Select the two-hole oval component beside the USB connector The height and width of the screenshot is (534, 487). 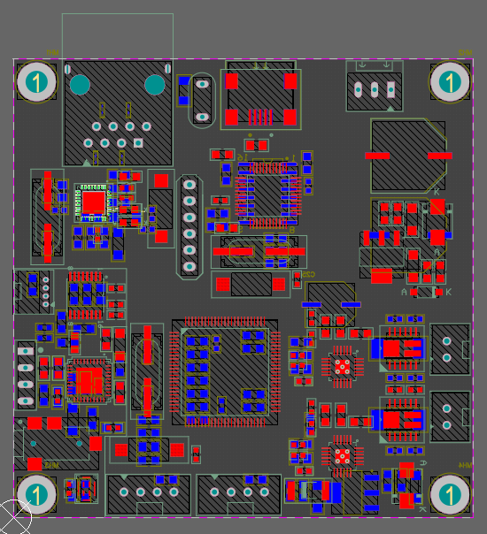coord(202,101)
